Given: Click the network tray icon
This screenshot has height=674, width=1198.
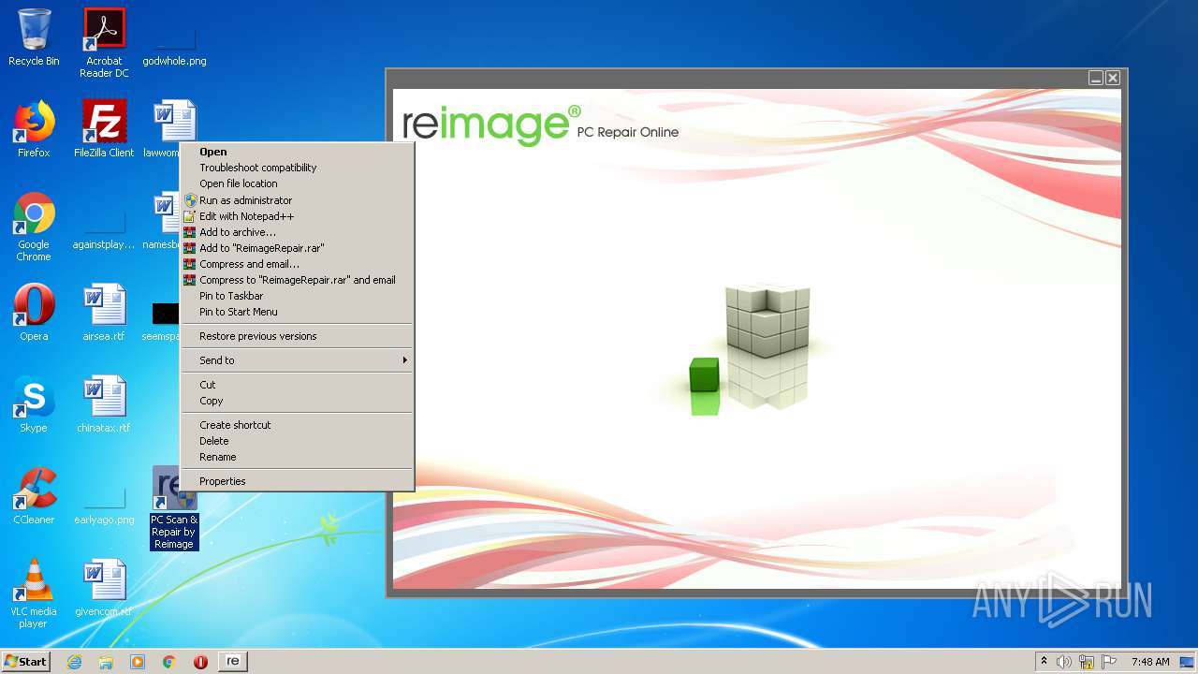Looking at the screenshot, I should [1087, 662].
